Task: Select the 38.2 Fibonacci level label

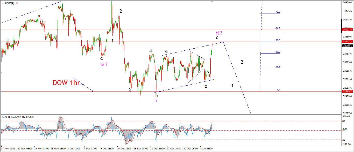Action: tap(278, 52)
